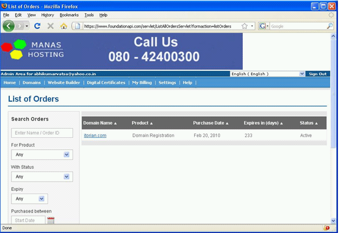339x233 pixels.
Task: Open My Billing navigation item
Action: (x=142, y=83)
